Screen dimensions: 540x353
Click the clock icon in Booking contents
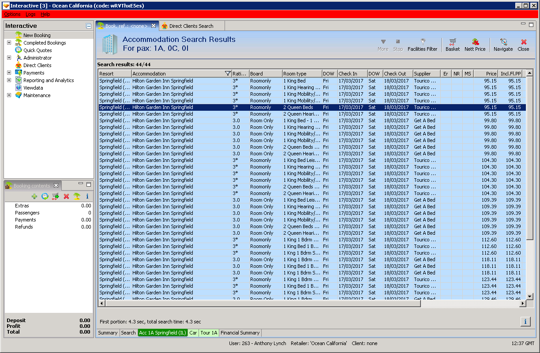(45, 196)
